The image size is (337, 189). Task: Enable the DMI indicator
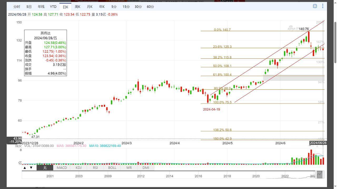[x=146, y=168]
